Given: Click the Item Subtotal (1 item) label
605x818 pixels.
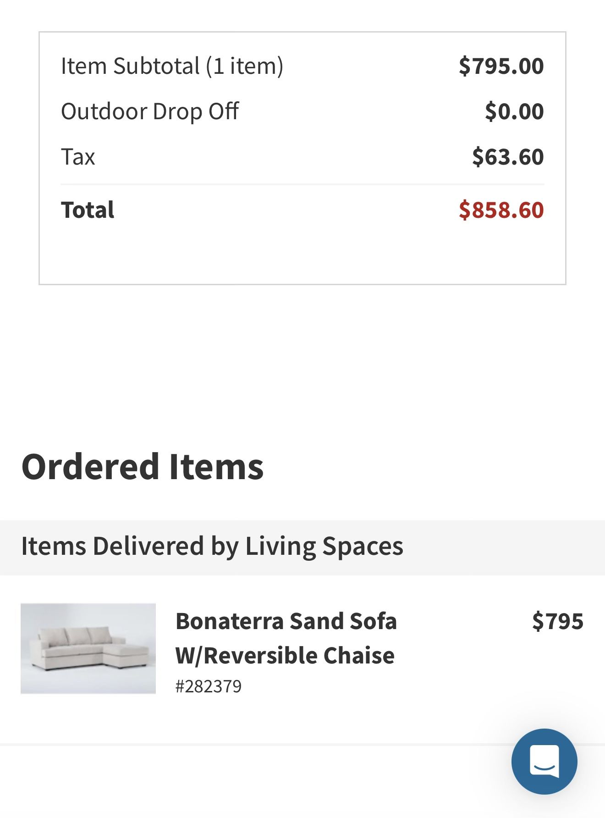Looking at the screenshot, I should tap(172, 66).
